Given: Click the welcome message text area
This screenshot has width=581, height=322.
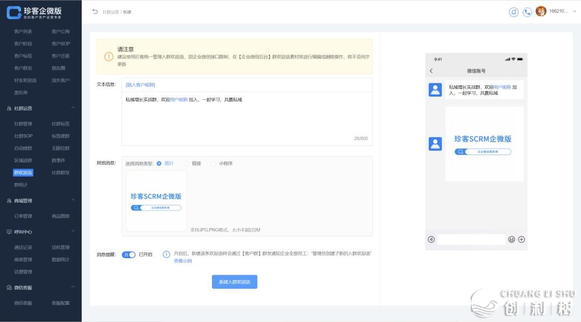Looking at the screenshot, I should pyautogui.click(x=246, y=118).
